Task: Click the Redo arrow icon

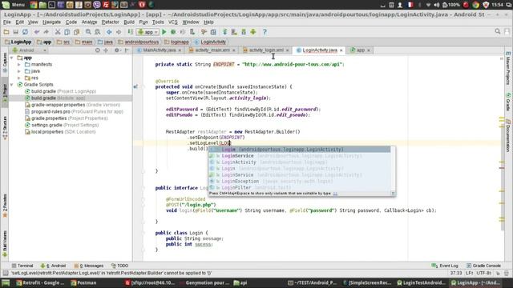Action: pyautogui.click(x=46, y=32)
